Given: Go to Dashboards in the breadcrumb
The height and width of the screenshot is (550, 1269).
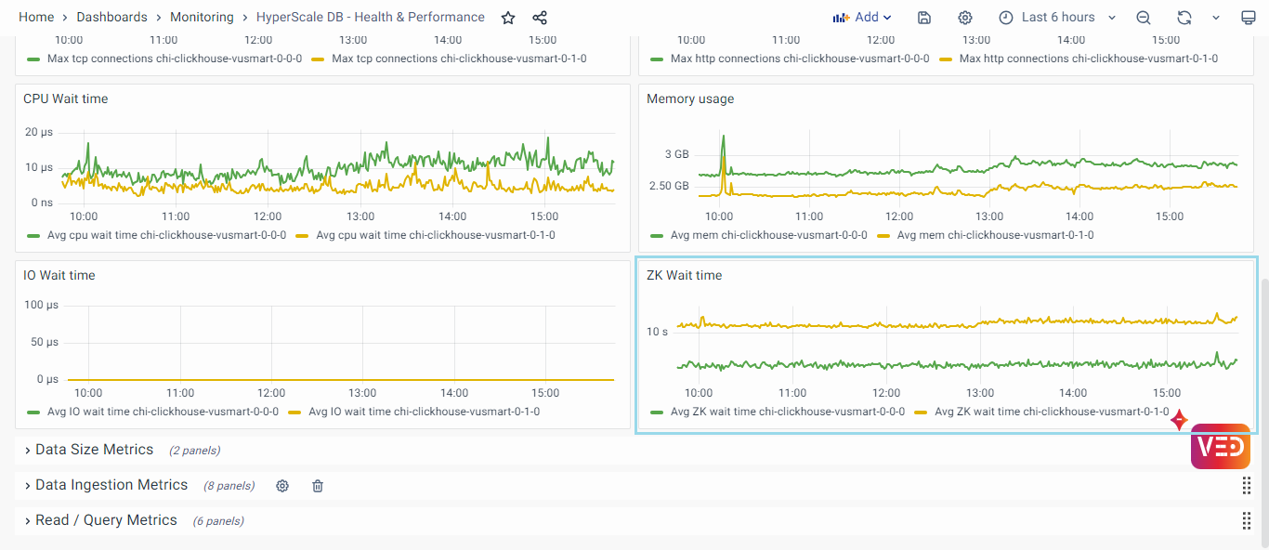Looking at the screenshot, I should click(x=111, y=18).
